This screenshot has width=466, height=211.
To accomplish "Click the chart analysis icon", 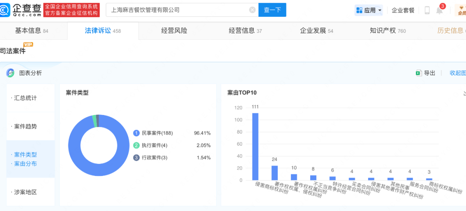I will click(10, 73).
